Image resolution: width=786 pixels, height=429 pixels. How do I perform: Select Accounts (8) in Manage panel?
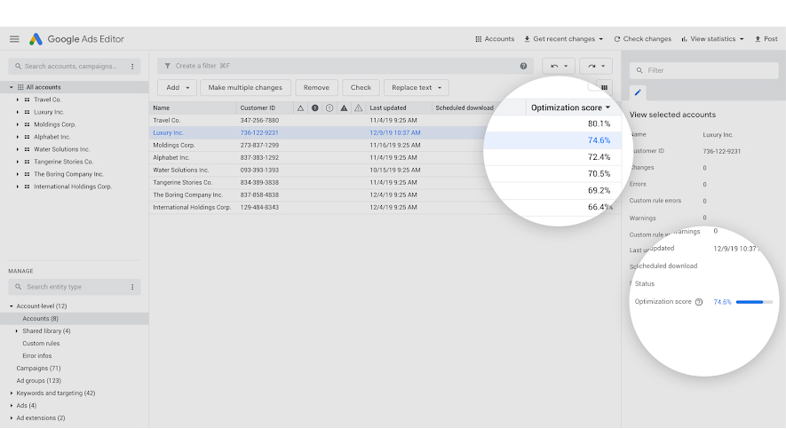[40, 319]
